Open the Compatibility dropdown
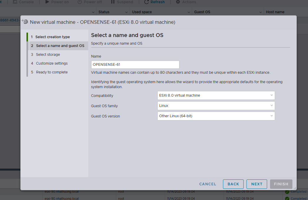 216,95
